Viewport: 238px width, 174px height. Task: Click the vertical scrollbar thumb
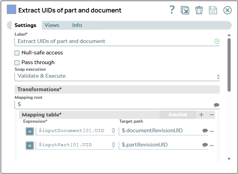coord(229,65)
